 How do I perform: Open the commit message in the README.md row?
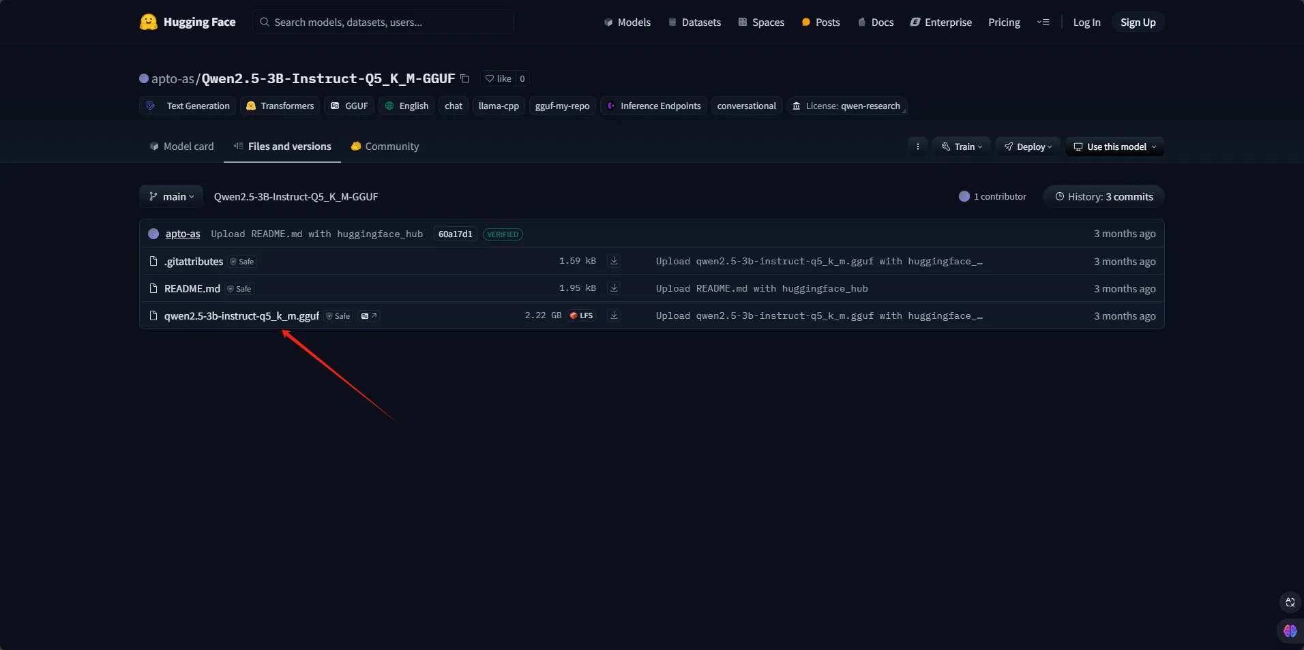pyautogui.click(x=762, y=288)
